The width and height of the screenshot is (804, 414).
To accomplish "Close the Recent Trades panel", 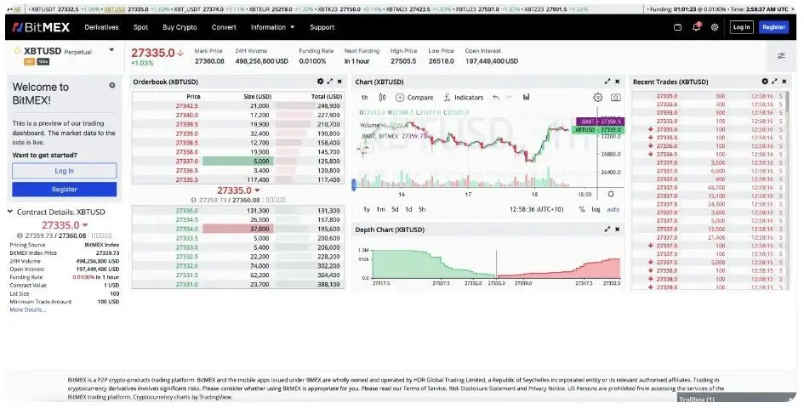I will click(x=784, y=82).
